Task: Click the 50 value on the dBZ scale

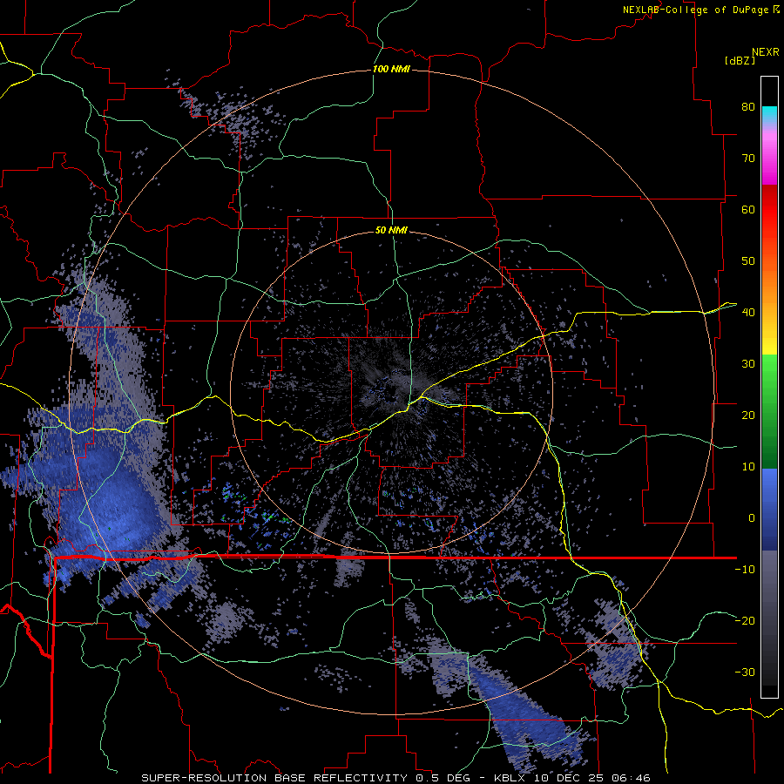Action: pyautogui.click(x=748, y=261)
